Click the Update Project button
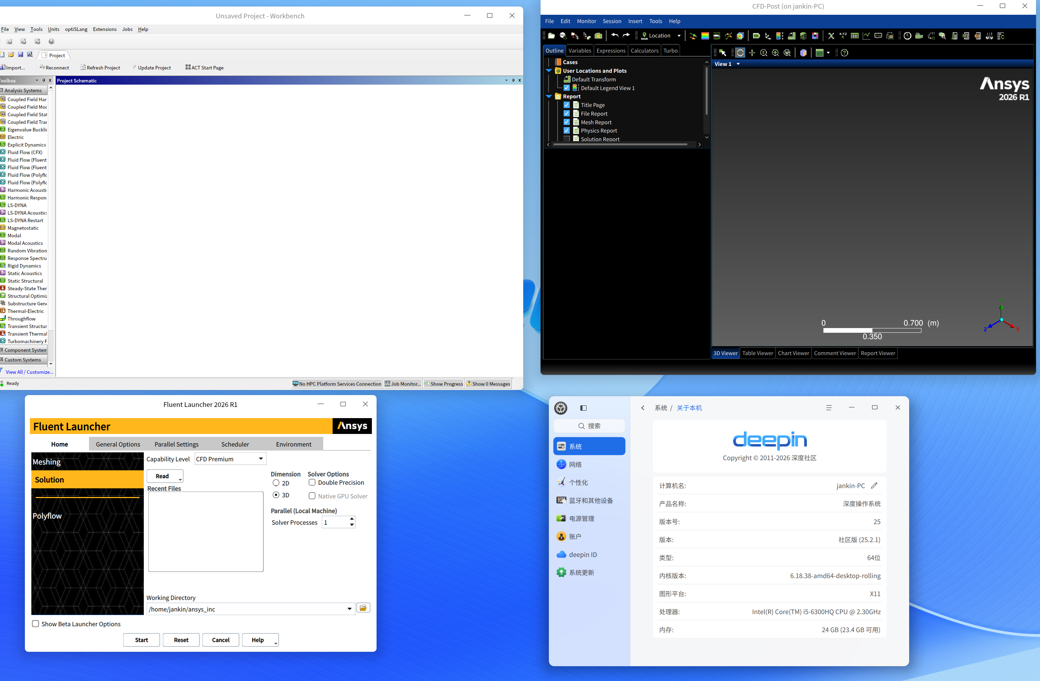Viewport: 1040px width, 681px height. 151,68
